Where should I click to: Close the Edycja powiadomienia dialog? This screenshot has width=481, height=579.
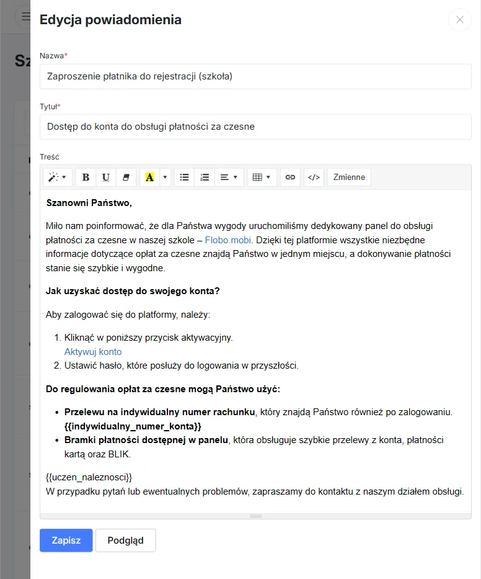[459, 20]
